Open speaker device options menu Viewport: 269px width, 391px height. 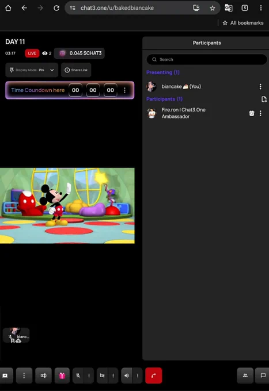pyautogui.click(x=137, y=375)
